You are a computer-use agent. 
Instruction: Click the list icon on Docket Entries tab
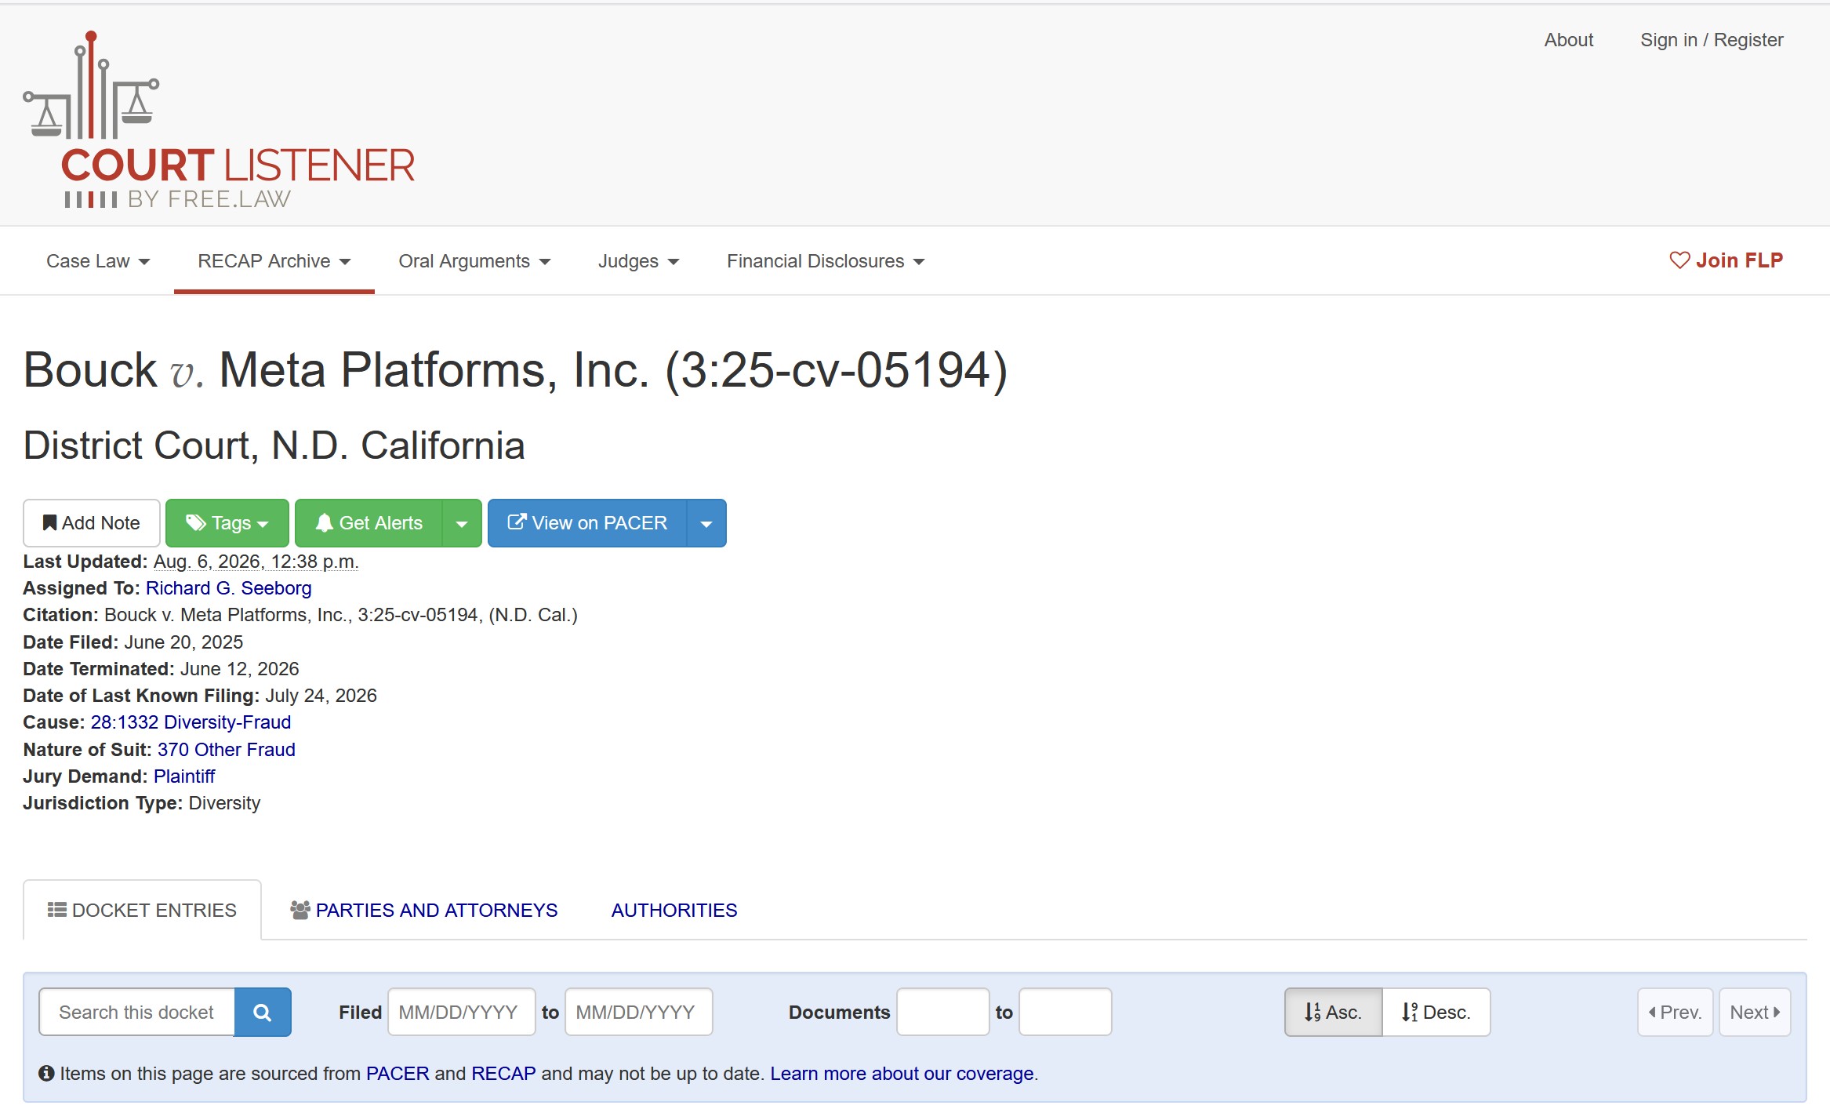coord(56,910)
